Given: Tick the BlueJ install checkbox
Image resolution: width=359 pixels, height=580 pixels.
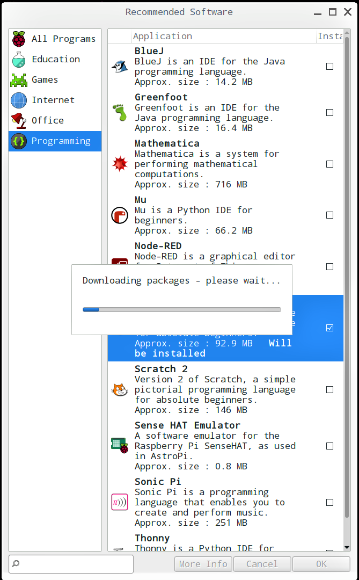Looking at the screenshot, I should coord(330,67).
